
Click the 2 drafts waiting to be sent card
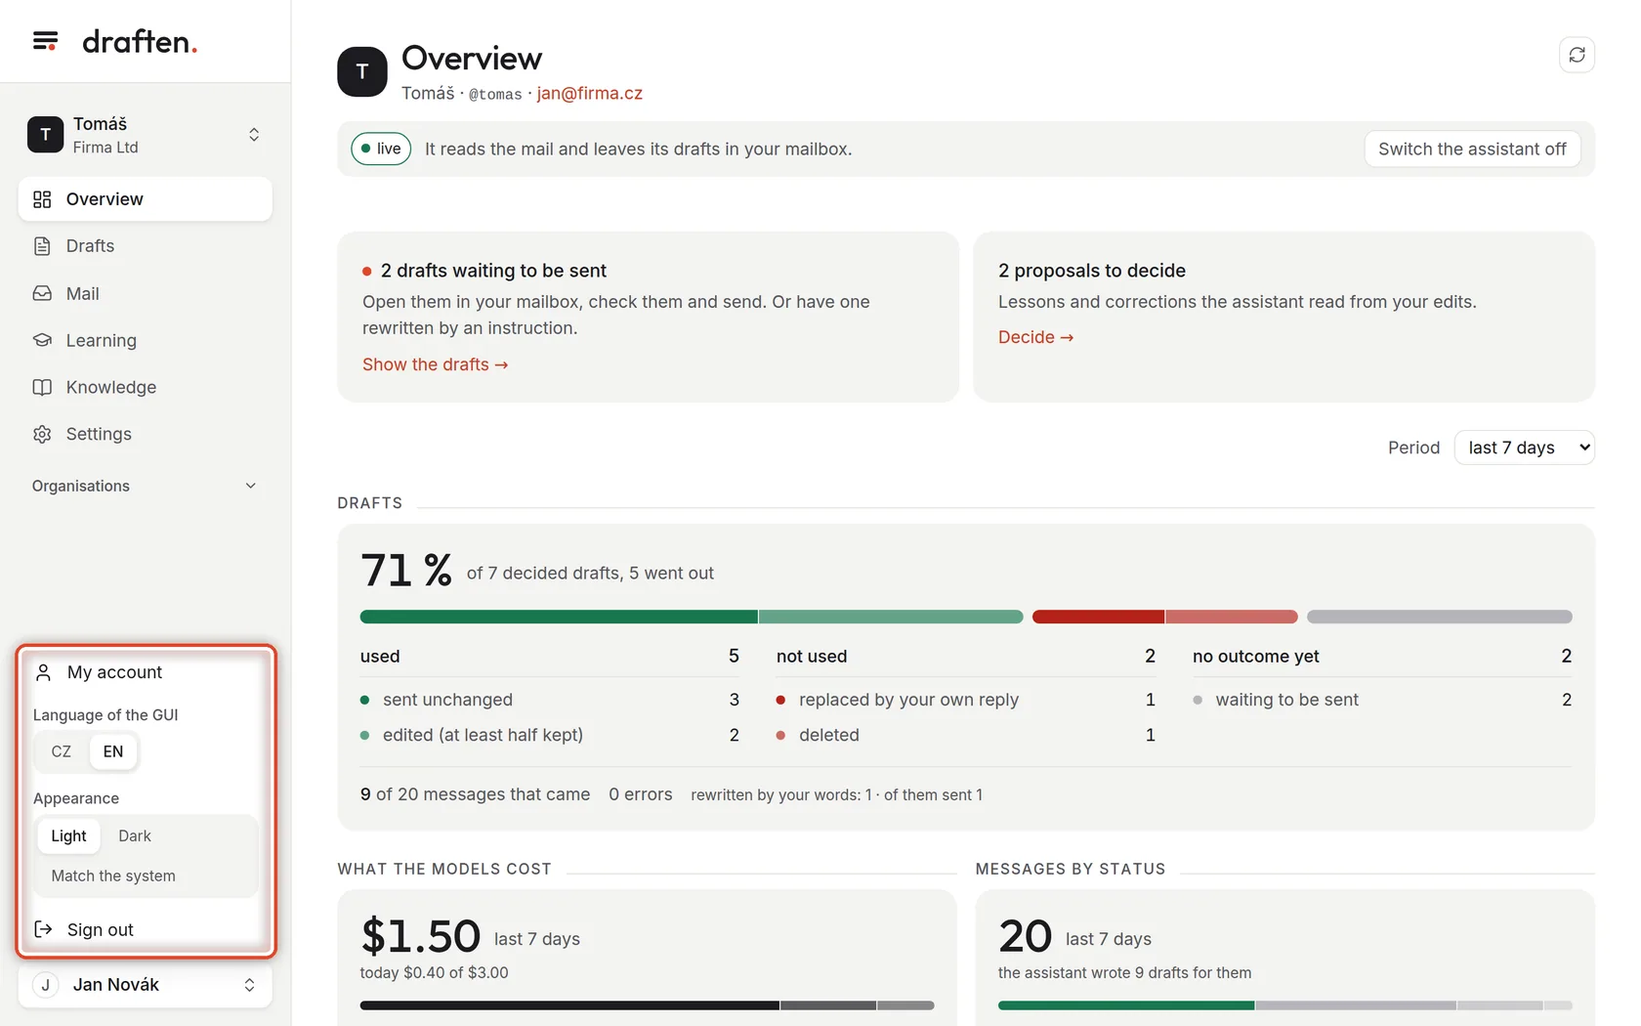point(649,317)
